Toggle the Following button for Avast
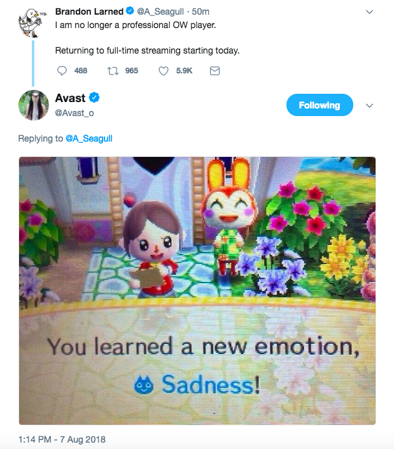394x449 pixels. point(320,105)
